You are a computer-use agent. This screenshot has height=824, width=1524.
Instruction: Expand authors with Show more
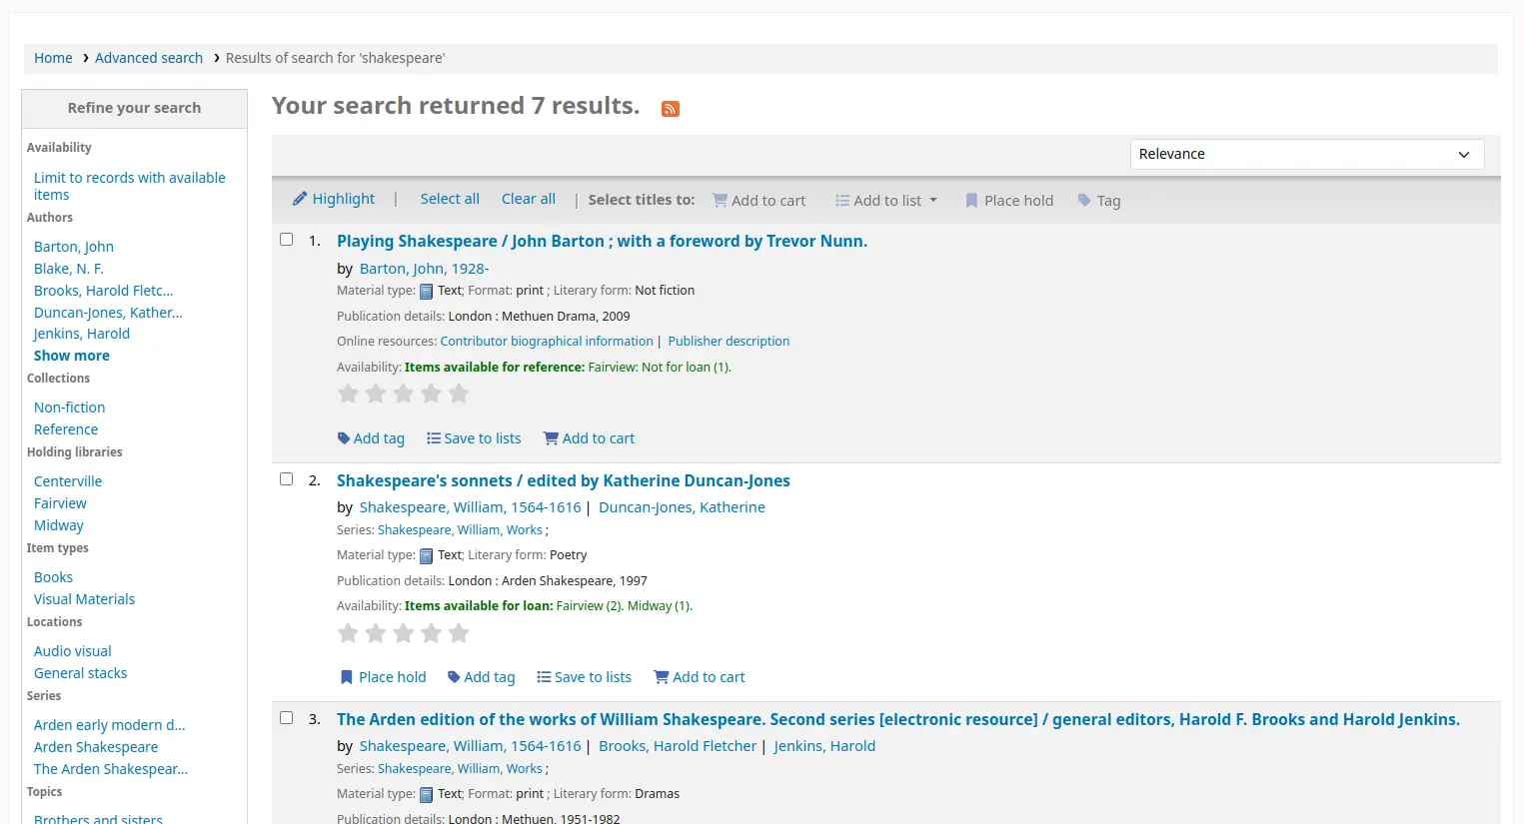(72, 356)
